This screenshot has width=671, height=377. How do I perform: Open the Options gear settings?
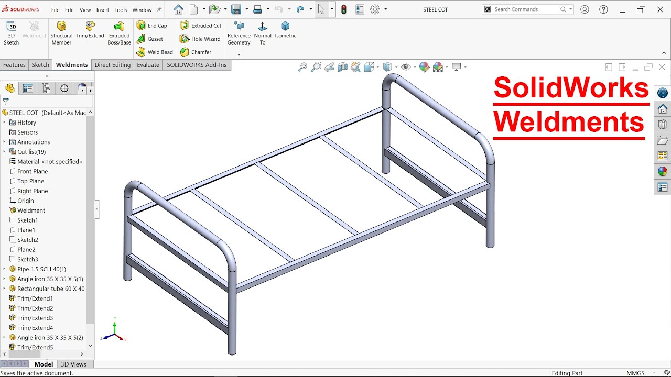coord(375,9)
